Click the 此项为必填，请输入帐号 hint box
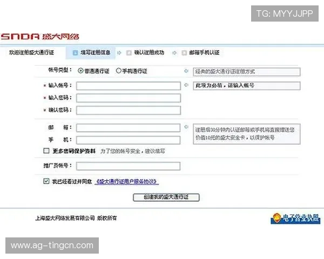The height and width of the screenshot is (259, 324). tap(247, 86)
